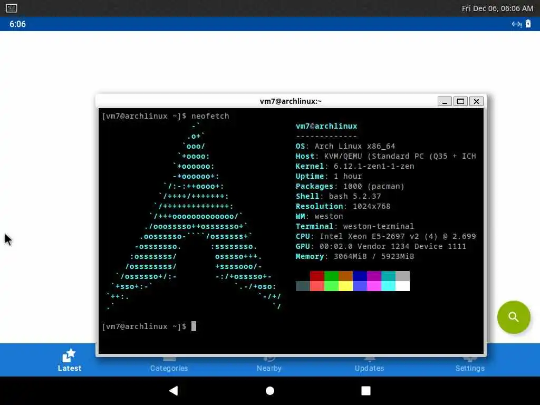
Task: Click the Arch Linux ASCII logo
Action: 194,216
